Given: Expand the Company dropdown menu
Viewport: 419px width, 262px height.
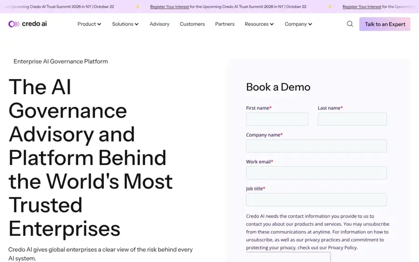Looking at the screenshot, I should point(298,24).
